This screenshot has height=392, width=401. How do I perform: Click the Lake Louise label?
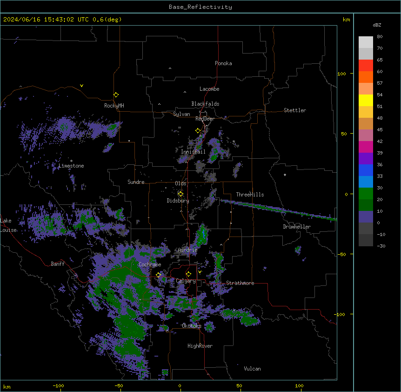pos(8,225)
